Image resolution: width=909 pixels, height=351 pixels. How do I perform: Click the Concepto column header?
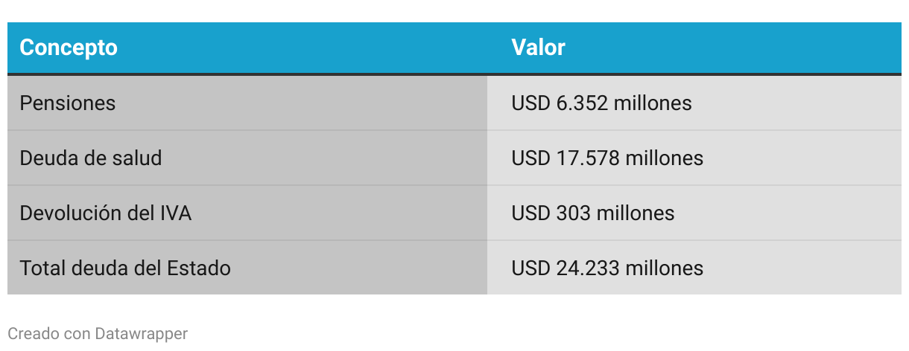69,48
